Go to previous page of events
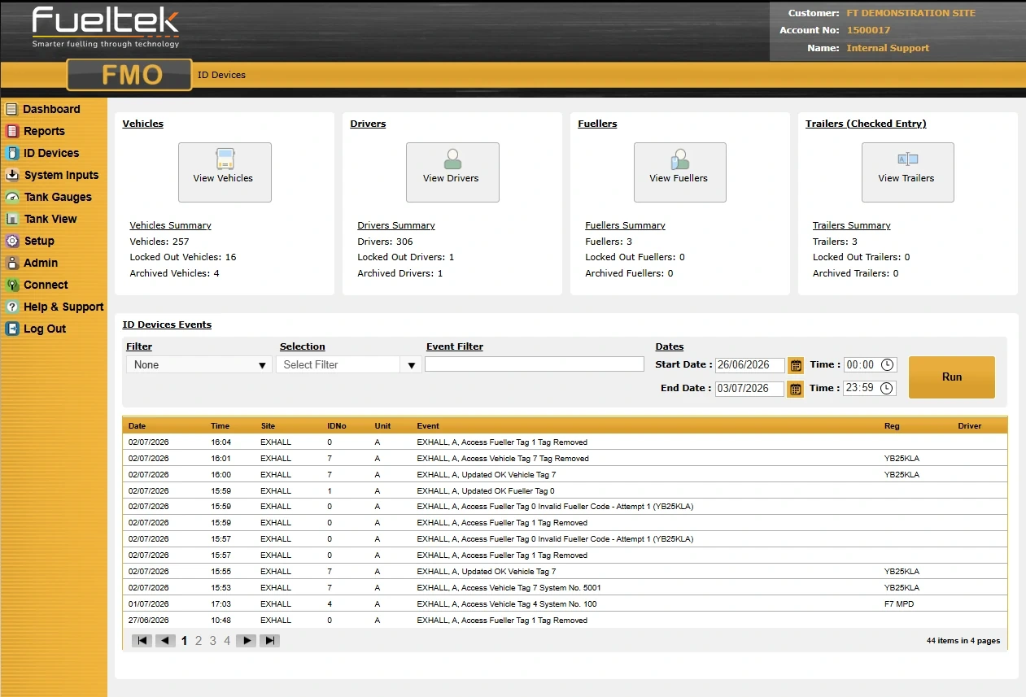The width and height of the screenshot is (1026, 697). tap(166, 641)
